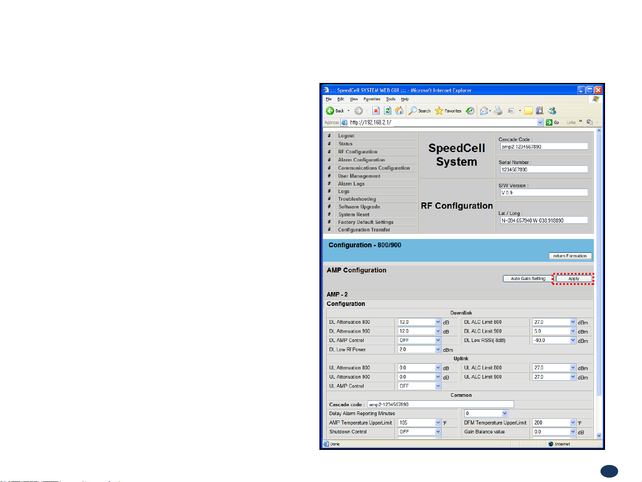
Task: Click the Lat / Long field
Action: pyautogui.click(x=544, y=220)
